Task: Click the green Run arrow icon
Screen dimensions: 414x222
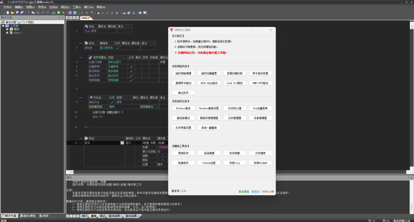Action: (x=82, y=13)
